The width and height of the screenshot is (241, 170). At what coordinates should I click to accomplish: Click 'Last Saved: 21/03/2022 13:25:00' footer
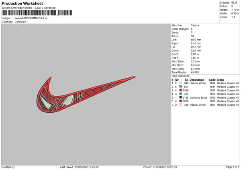pos(79,167)
